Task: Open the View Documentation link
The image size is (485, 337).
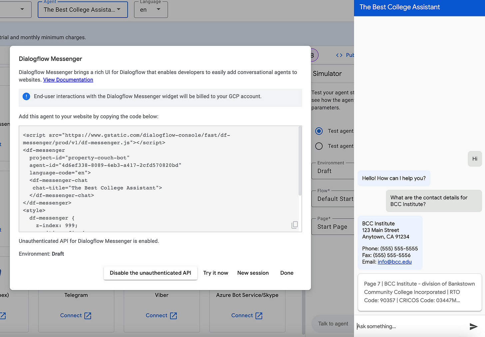Action: (68, 80)
